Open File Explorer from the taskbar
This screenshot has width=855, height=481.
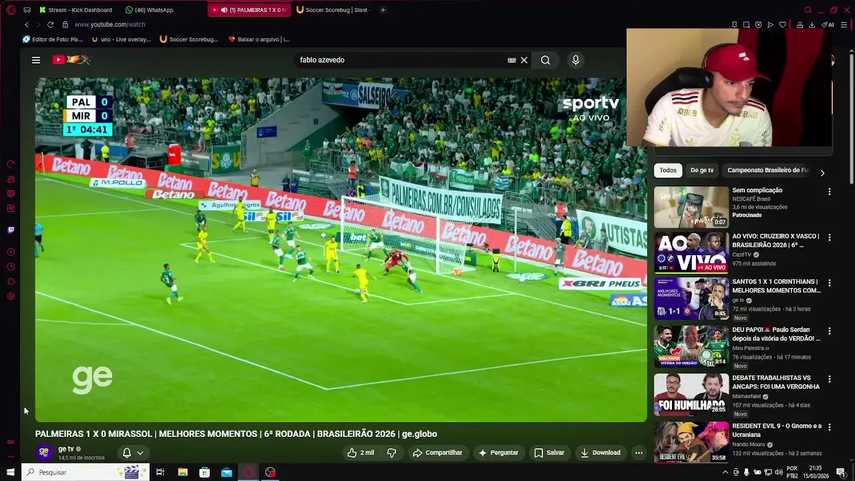coord(182,472)
